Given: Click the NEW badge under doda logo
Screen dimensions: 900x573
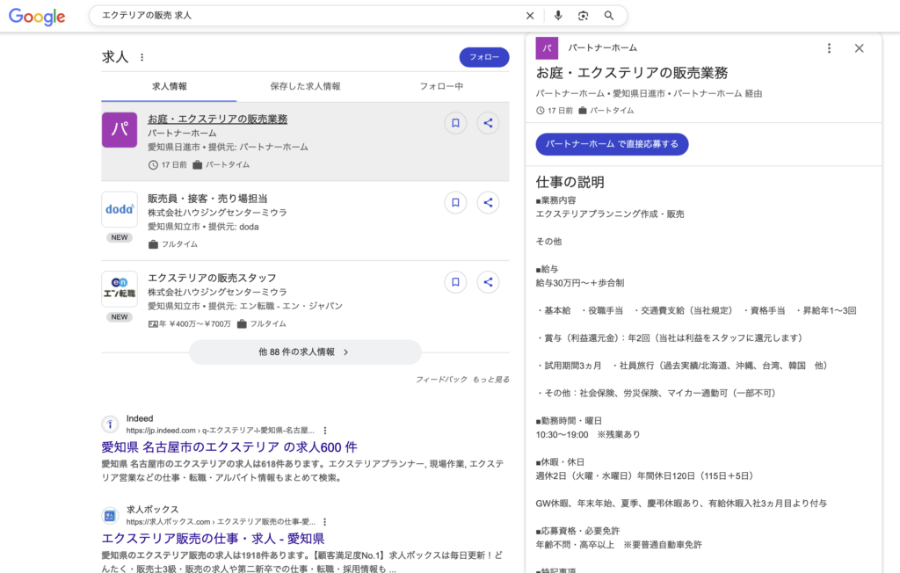Looking at the screenshot, I should point(120,237).
